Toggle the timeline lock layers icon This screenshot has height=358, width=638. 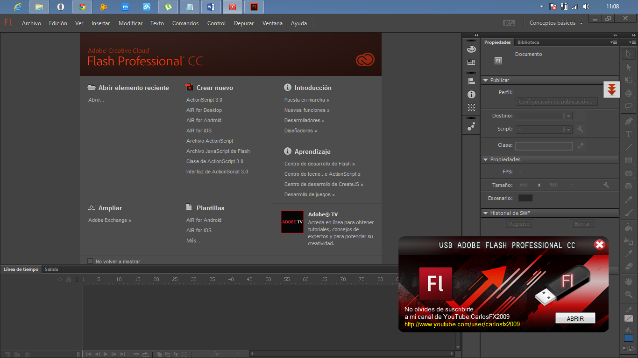[69, 279]
